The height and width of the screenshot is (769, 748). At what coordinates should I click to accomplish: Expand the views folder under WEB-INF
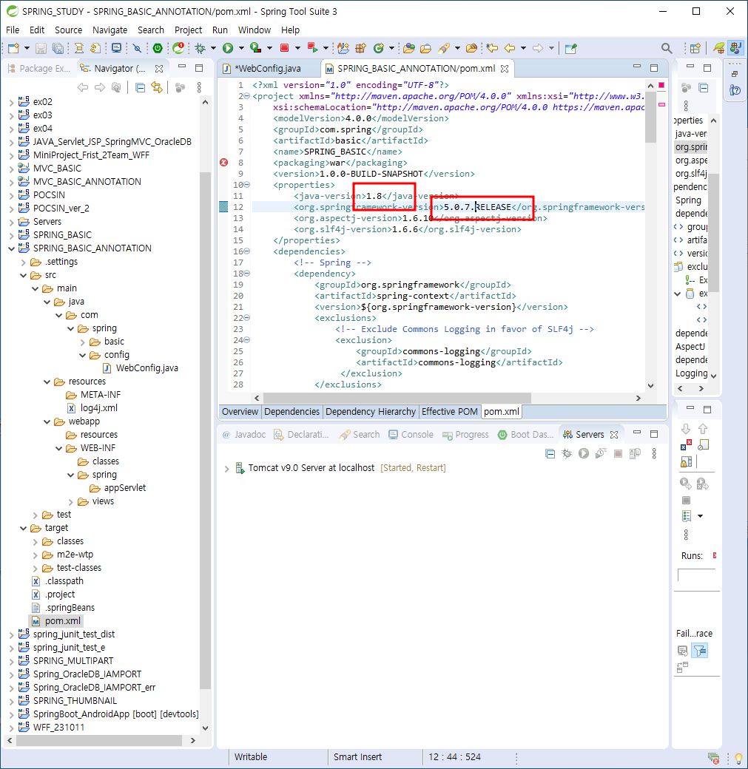click(71, 502)
